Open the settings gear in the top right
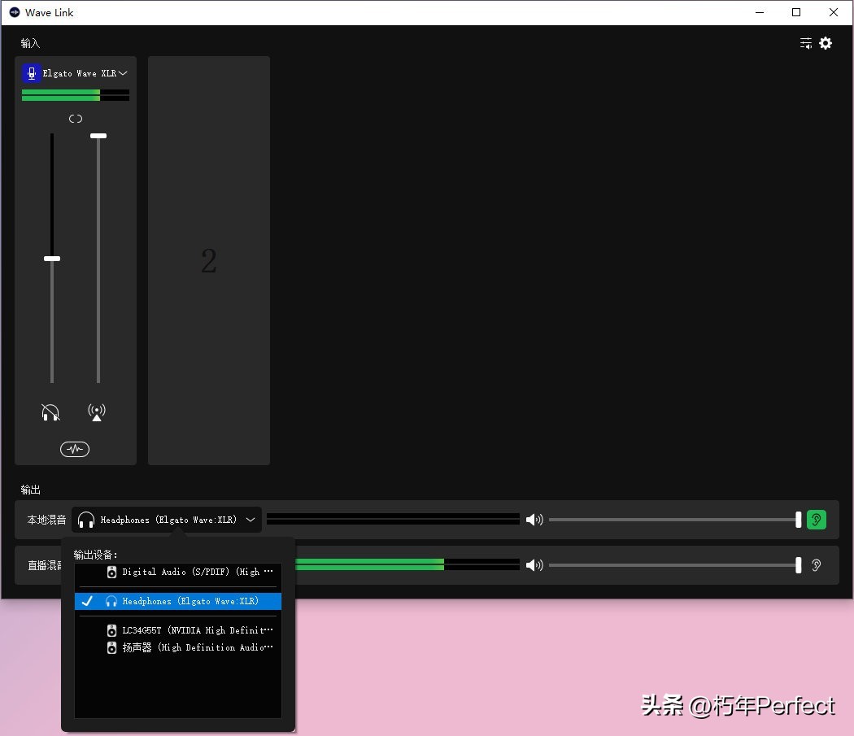The width and height of the screenshot is (854, 736). tap(826, 43)
